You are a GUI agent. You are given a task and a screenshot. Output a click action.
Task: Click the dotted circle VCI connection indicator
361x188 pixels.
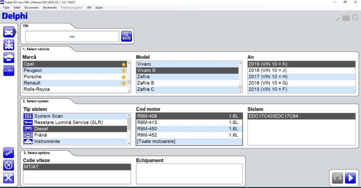(355, 17)
